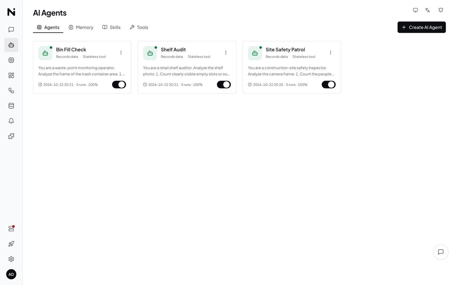Open the chip processor sidebar icon
The height and width of the screenshot is (285, 456).
coord(11,60)
